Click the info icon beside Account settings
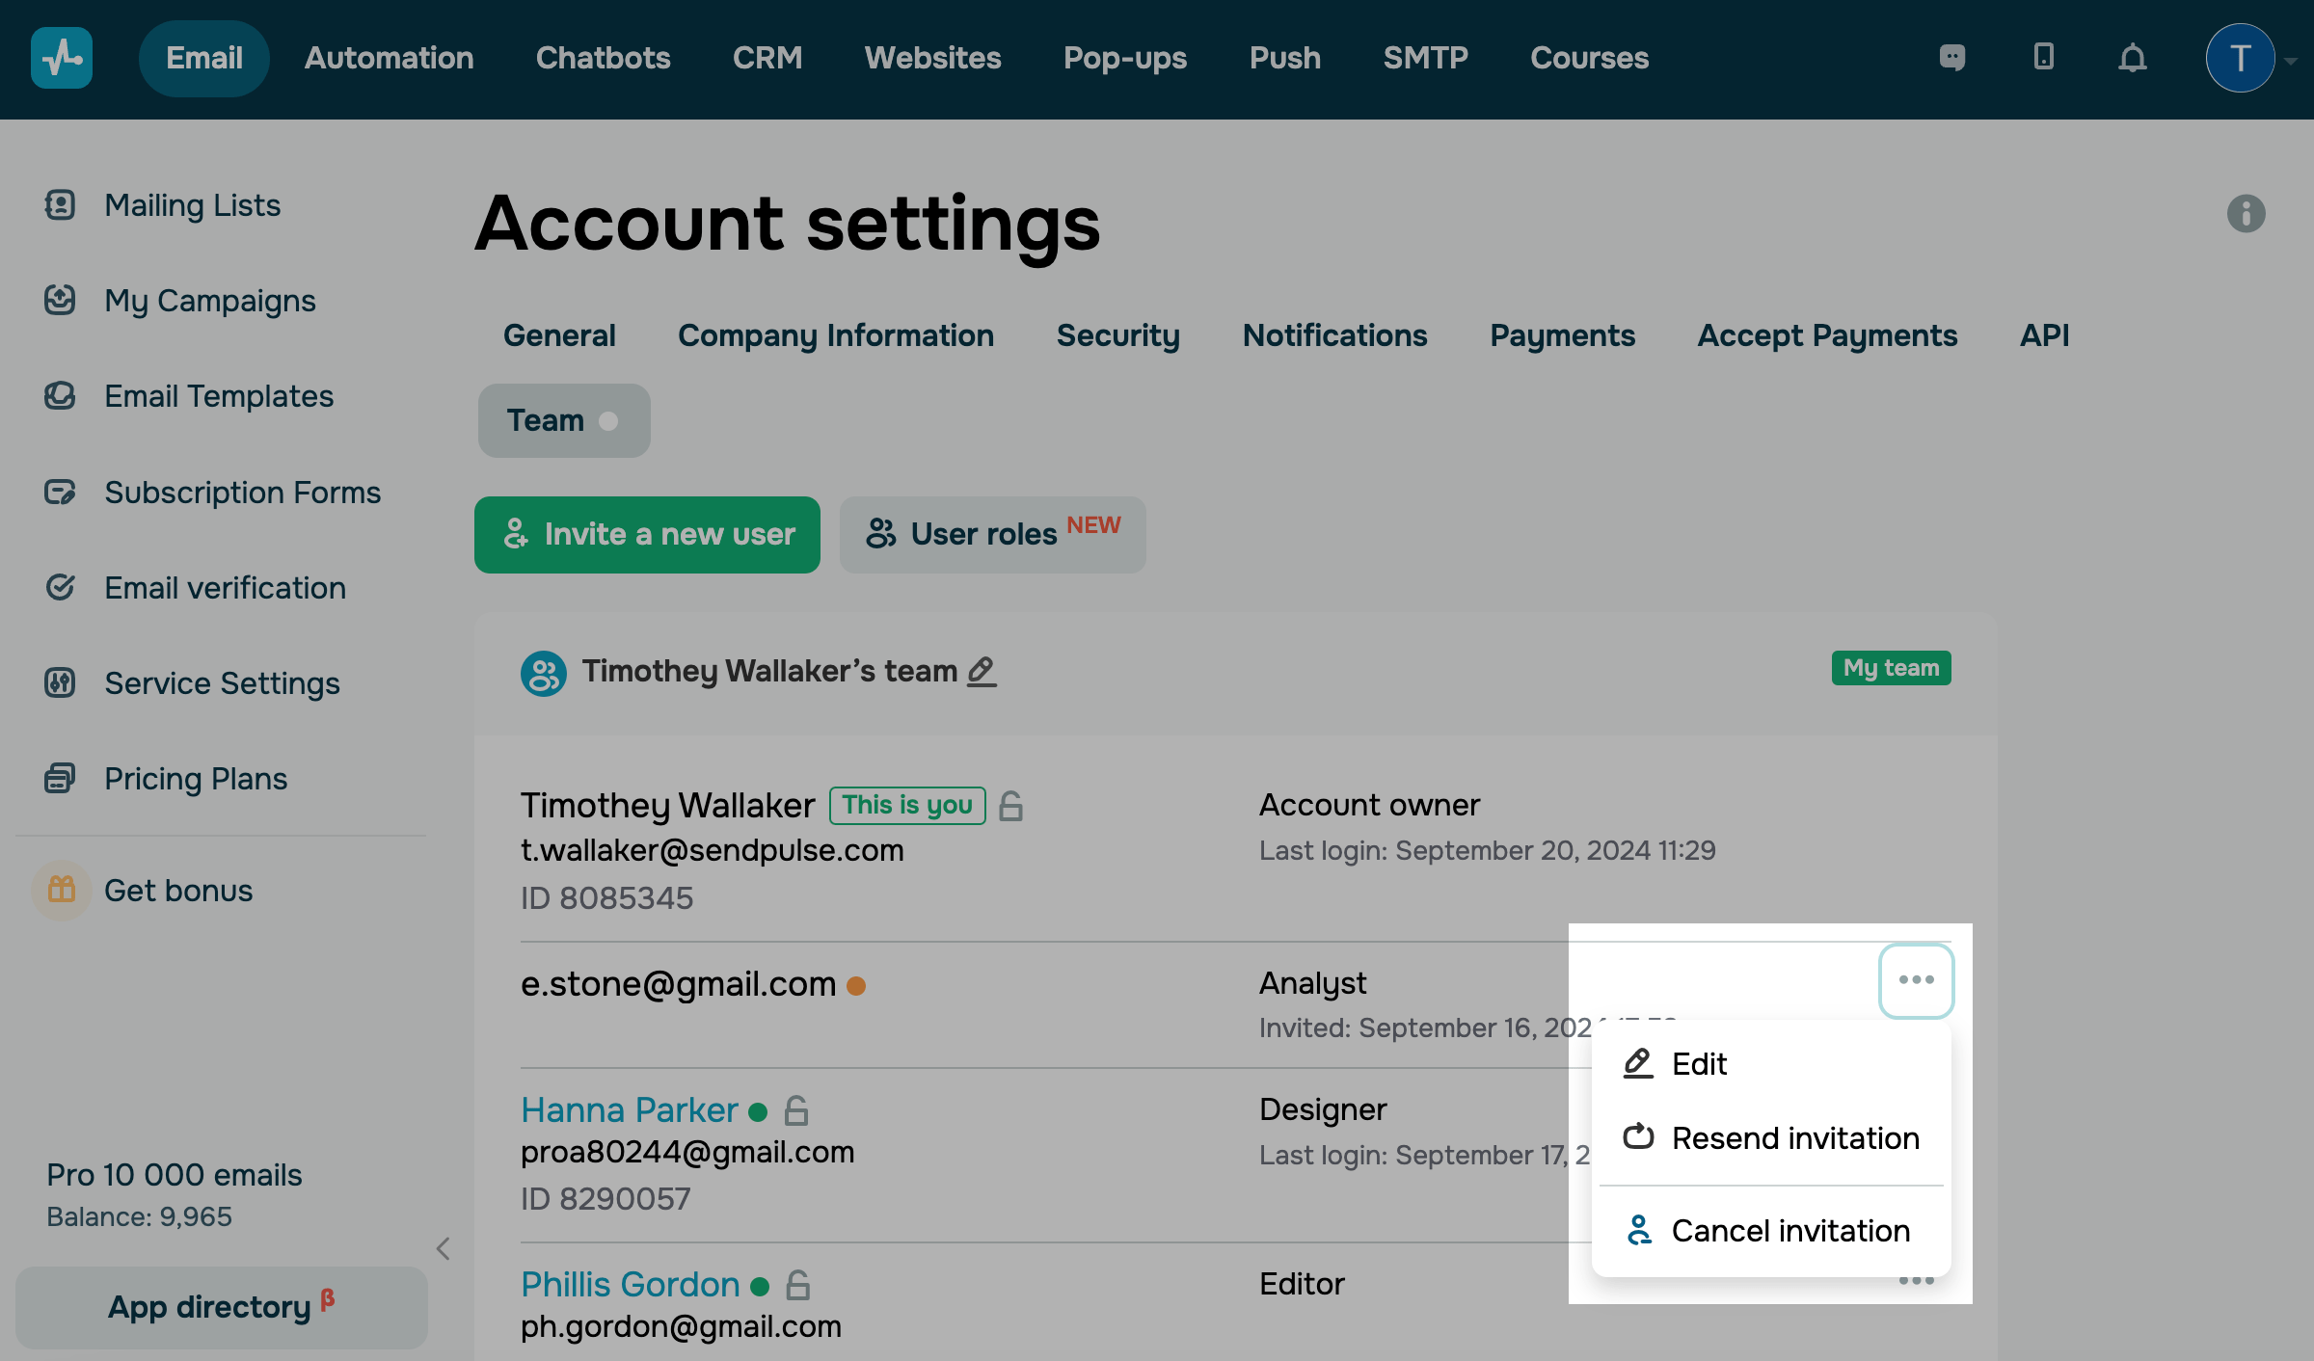2314x1361 pixels. pyautogui.click(x=2246, y=214)
